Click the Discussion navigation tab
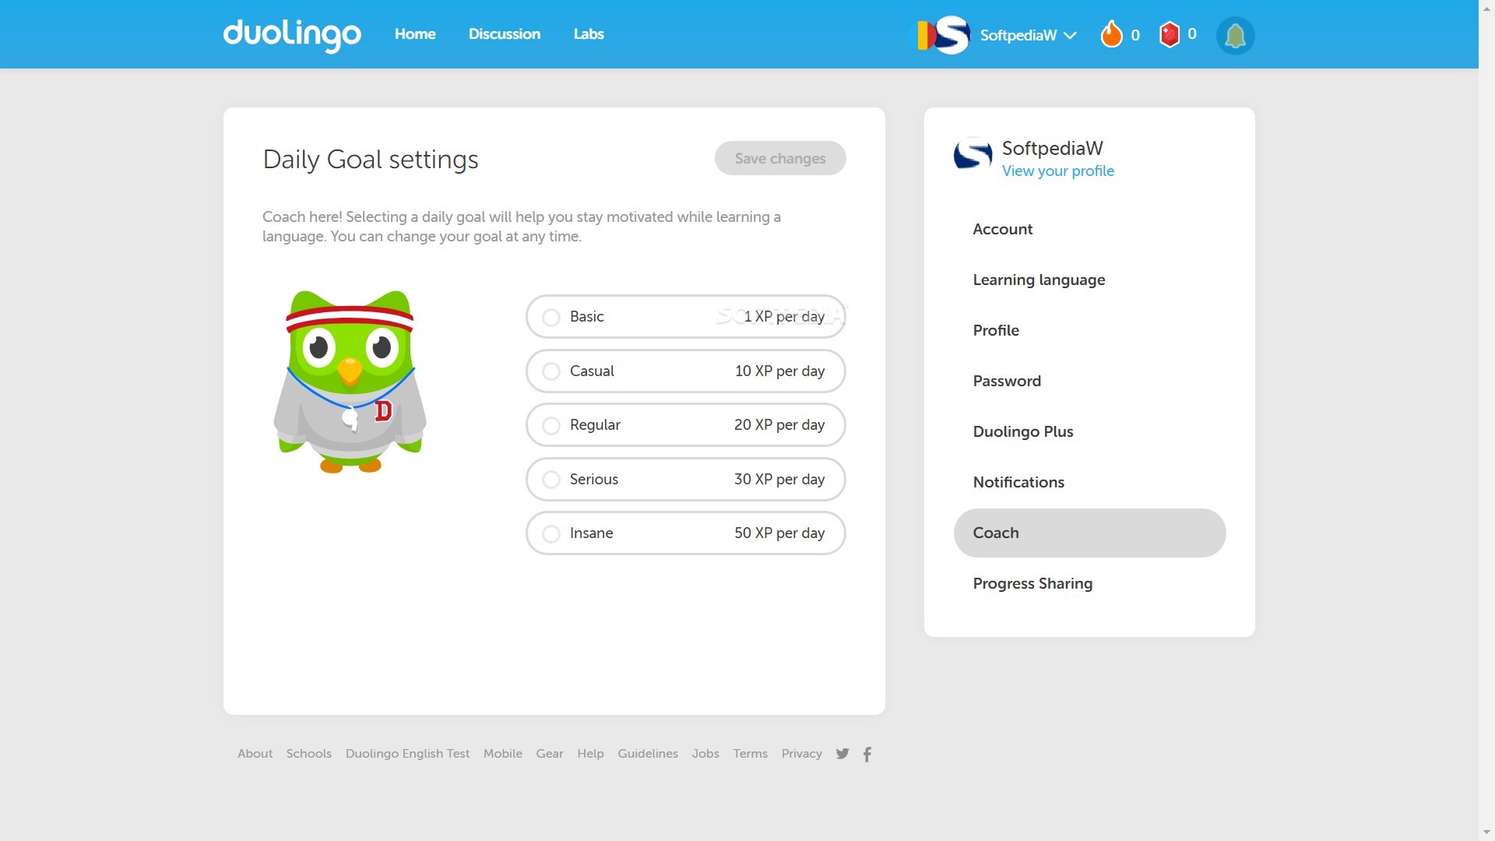 pos(504,34)
